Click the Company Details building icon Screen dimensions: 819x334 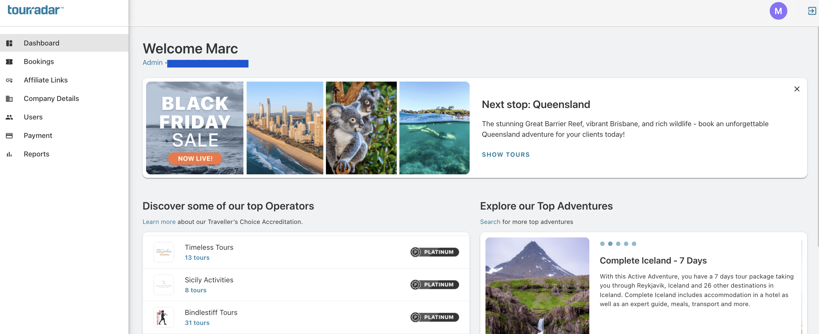click(9, 99)
